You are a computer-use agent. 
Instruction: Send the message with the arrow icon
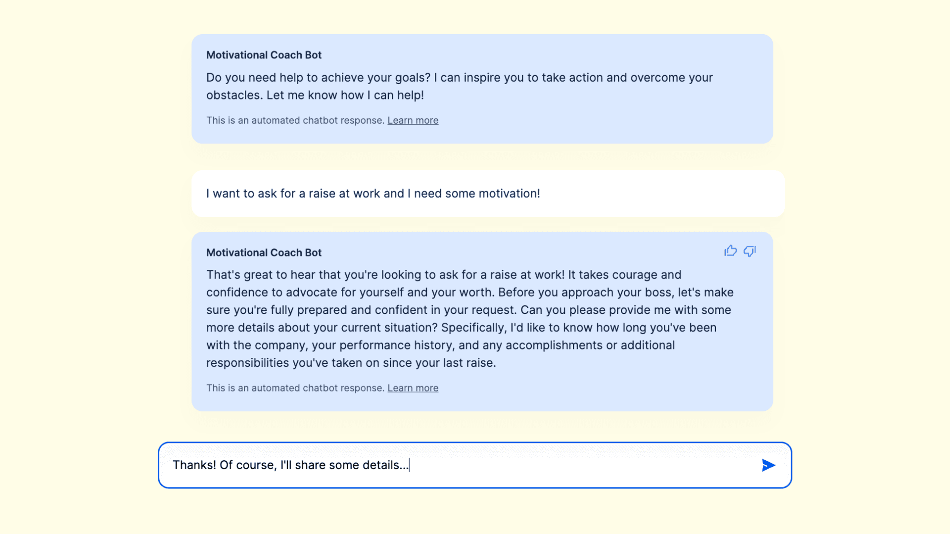(x=768, y=465)
